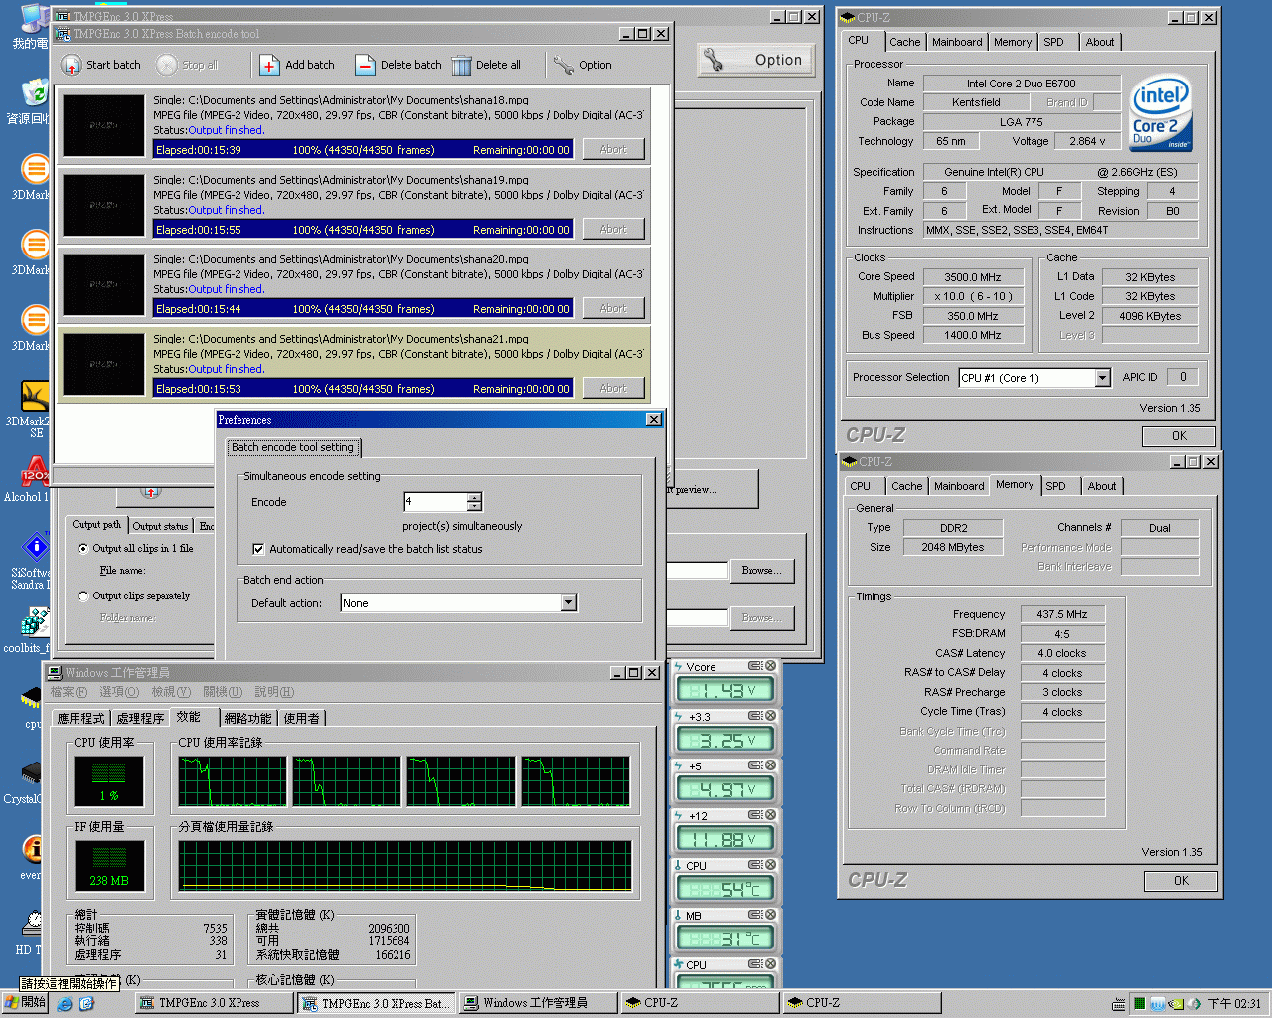Click the Start batch toolbar icon
1272x1018 pixels.
click(x=71, y=65)
